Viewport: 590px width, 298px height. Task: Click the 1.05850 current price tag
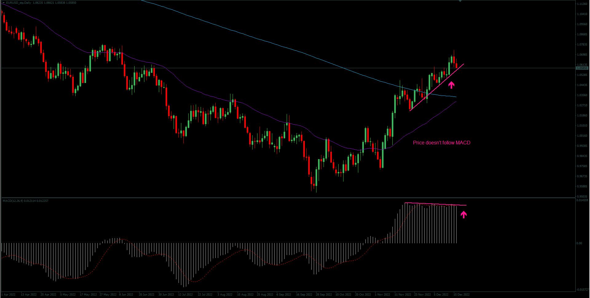click(582, 68)
